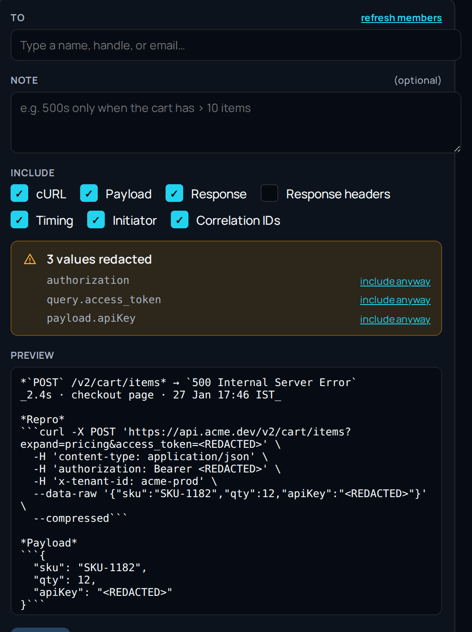472x632 pixels.
Task: Click the '--compressed' line in preview
Action: 80,518
